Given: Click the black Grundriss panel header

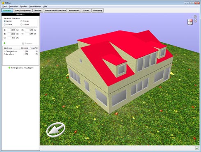Looking at the screenshot, I should click(x=21, y=14).
